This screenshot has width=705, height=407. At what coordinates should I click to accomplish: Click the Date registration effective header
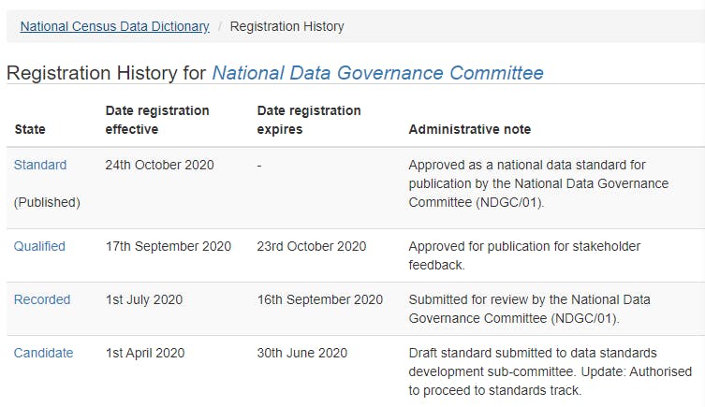(157, 120)
